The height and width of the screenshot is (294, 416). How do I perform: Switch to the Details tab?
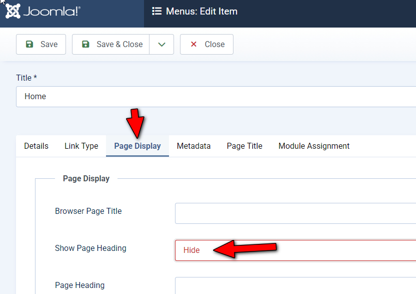pyautogui.click(x=36, y=146)
